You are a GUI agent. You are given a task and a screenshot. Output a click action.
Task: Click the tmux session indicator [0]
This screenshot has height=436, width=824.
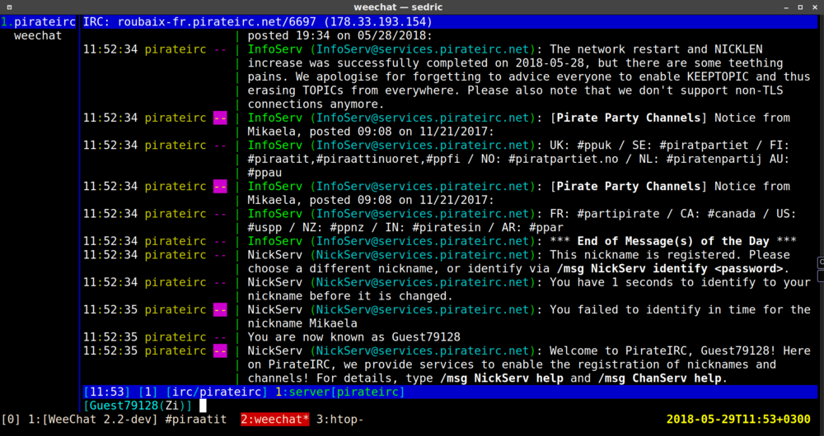[x=11, y=420]
